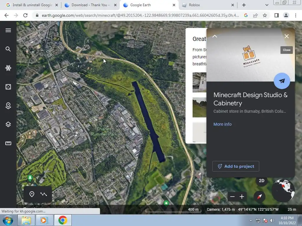Click the green circle map marker
Image resolution: width=302 pixels, height=226 pixels.
coord(166,203)
